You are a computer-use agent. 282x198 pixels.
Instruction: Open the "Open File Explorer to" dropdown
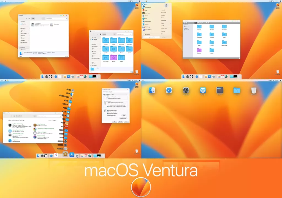pyautogui.click(x=119, y=94)
